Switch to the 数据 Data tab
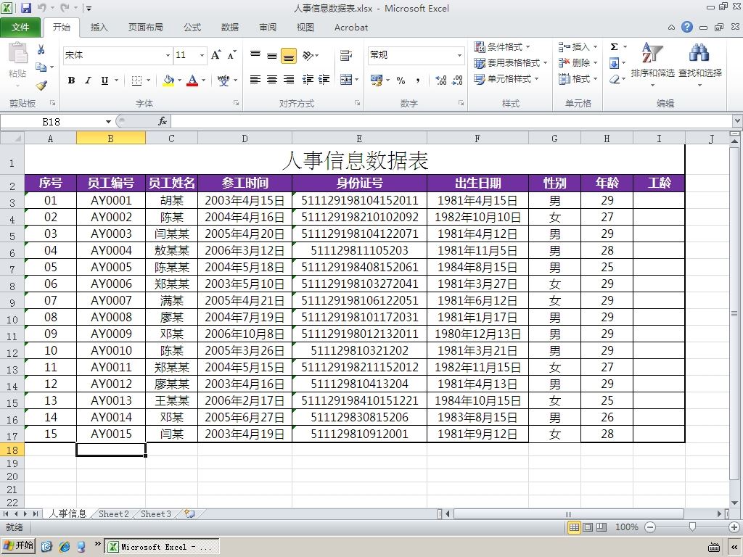The image size is (743, 557). pyautogui.click(x=230, y=28)
